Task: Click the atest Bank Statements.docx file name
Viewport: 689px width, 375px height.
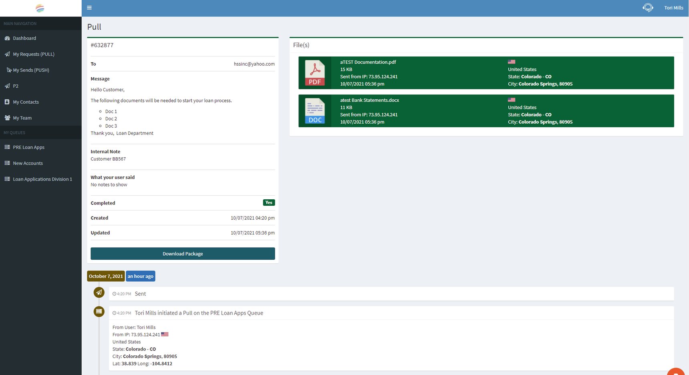Action: [x=370, y=100]
